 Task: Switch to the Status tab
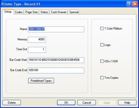44,12
